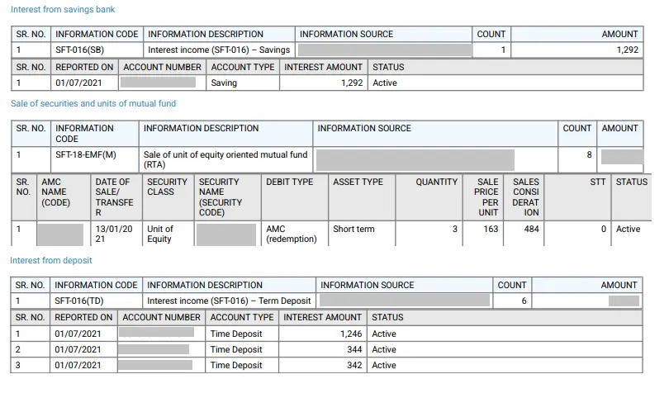
Task: Click the 1,292 amount in savings summary row
Action: [628, 50]
